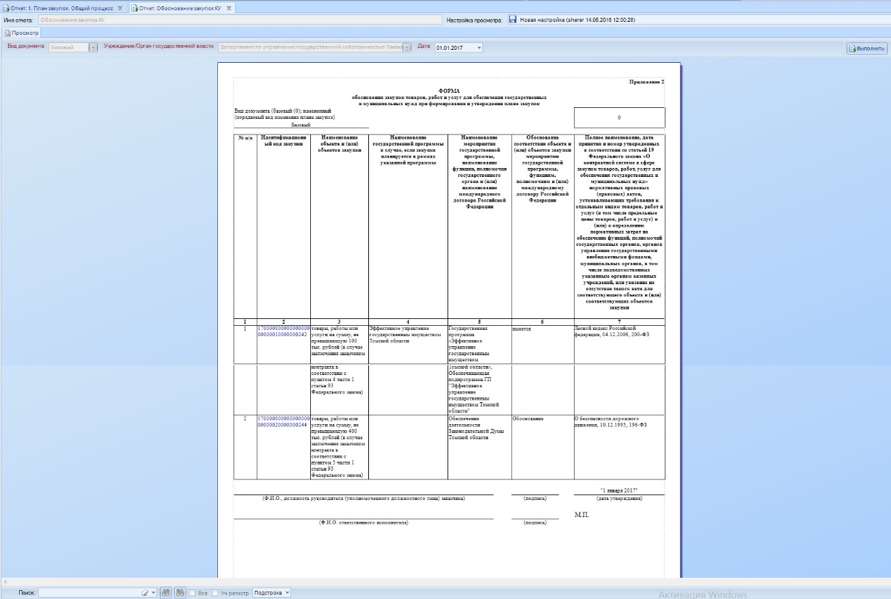
Task: Click report icon on План закупок tab
Action: coord(6,8)
